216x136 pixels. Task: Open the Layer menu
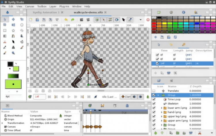(x=53, y=6)
